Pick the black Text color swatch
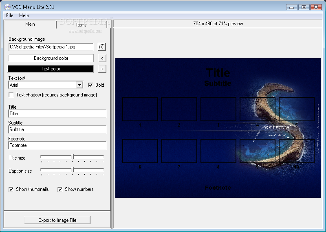 click(x=51, y=69)
